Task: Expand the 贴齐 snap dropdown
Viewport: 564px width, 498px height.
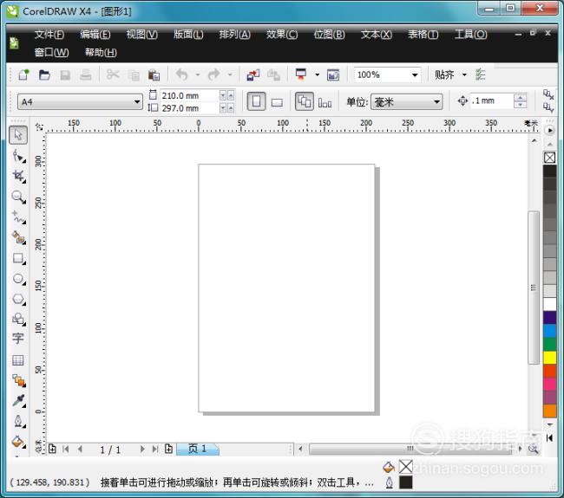Action: 464,74
